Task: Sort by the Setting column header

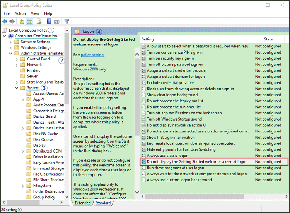Action: coord(196,39)
